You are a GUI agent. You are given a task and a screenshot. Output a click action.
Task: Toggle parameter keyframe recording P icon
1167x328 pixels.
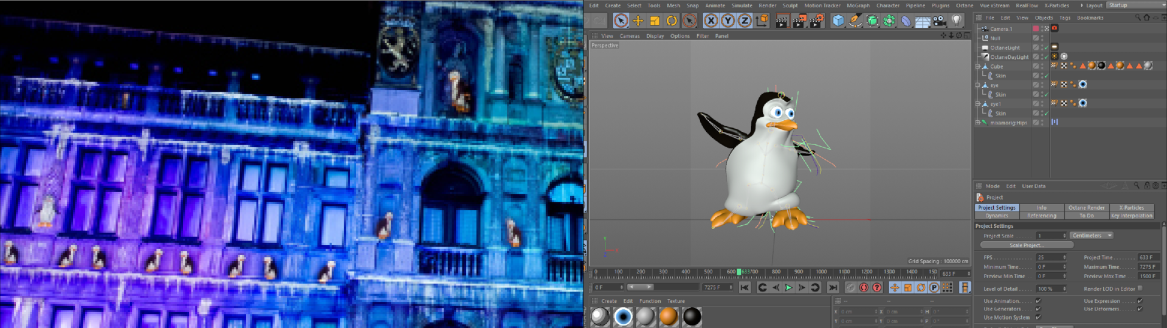tap(935, 288)
